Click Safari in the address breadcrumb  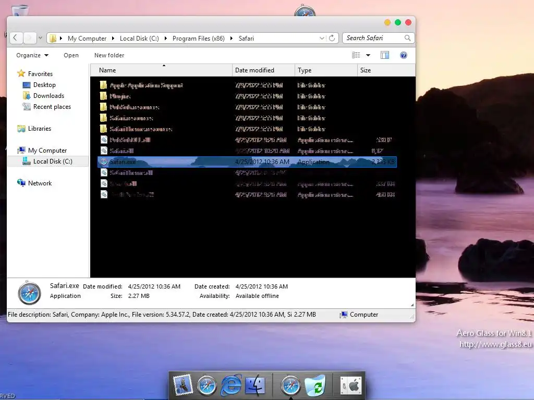(246, 39)
